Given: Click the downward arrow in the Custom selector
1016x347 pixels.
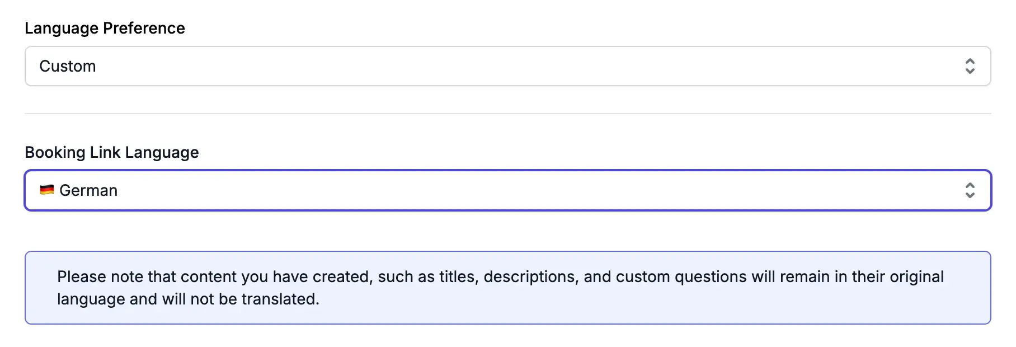Looking at the screenshot, I should 970,71.
